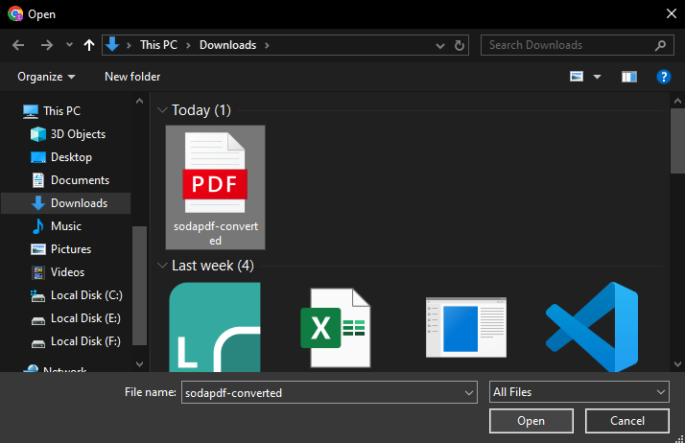685x443 pixels.
Task: Go back with the left arrow
Action: (18, 45)
